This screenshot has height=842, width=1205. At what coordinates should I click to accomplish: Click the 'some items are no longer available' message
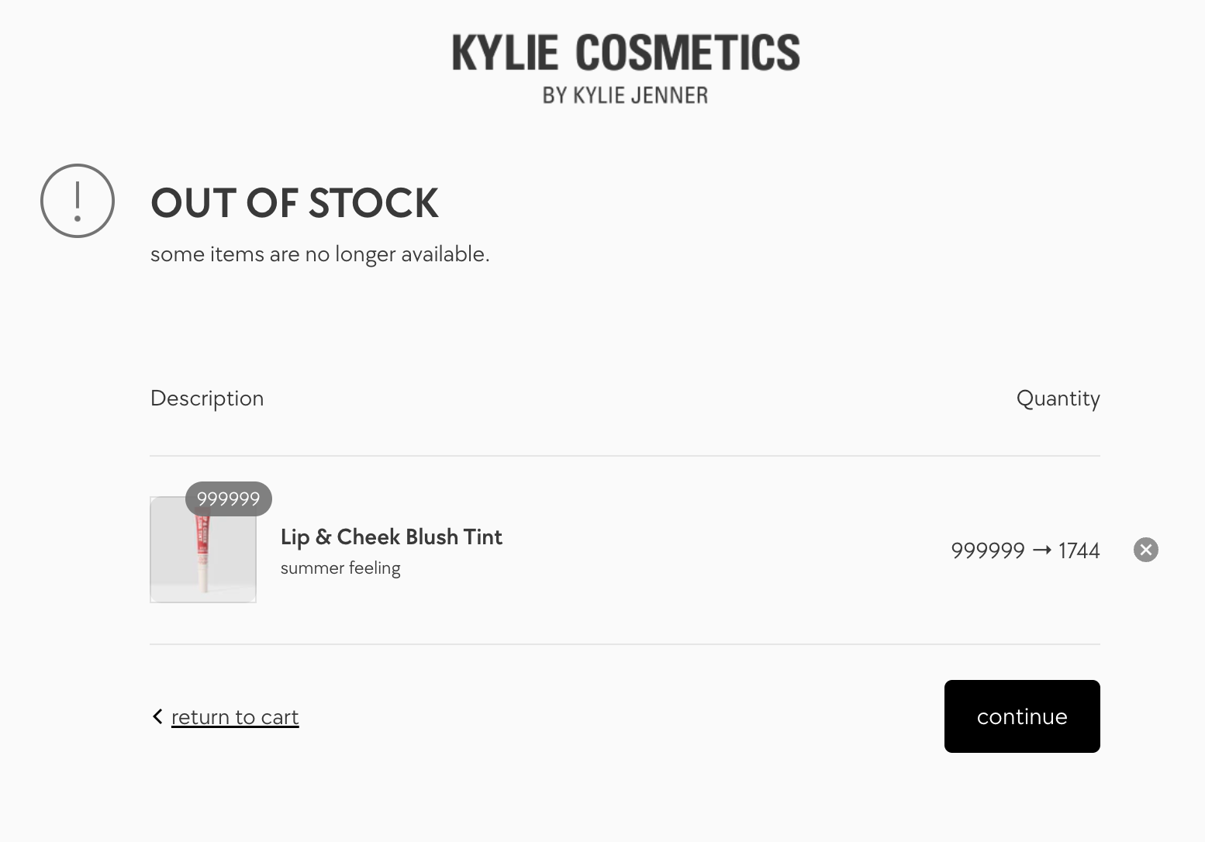click(x=320, y=254)
